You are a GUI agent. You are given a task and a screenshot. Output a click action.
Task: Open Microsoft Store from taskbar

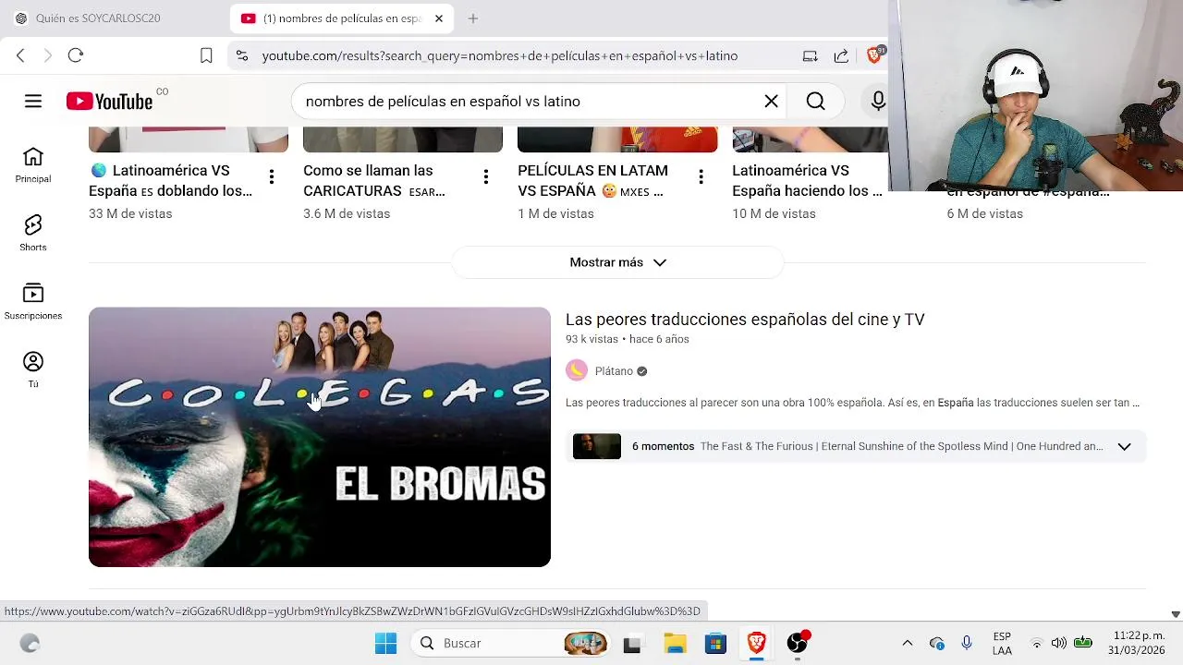[x=716, y=643]
